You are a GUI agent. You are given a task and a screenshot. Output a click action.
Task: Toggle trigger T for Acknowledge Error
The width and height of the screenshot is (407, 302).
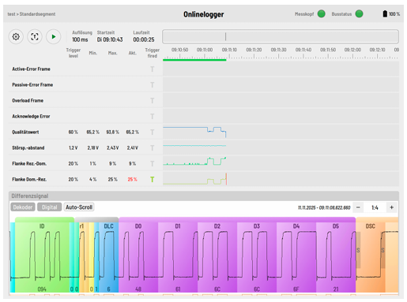tap(152, 117)
